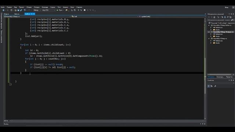Click the toolbar icon right of Пуск
235x132 pixels.
[x=66, y=10]
